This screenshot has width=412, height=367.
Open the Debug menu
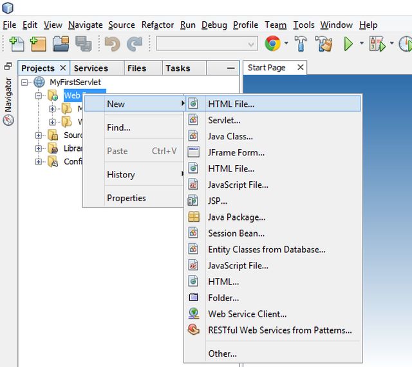[214, 25]
